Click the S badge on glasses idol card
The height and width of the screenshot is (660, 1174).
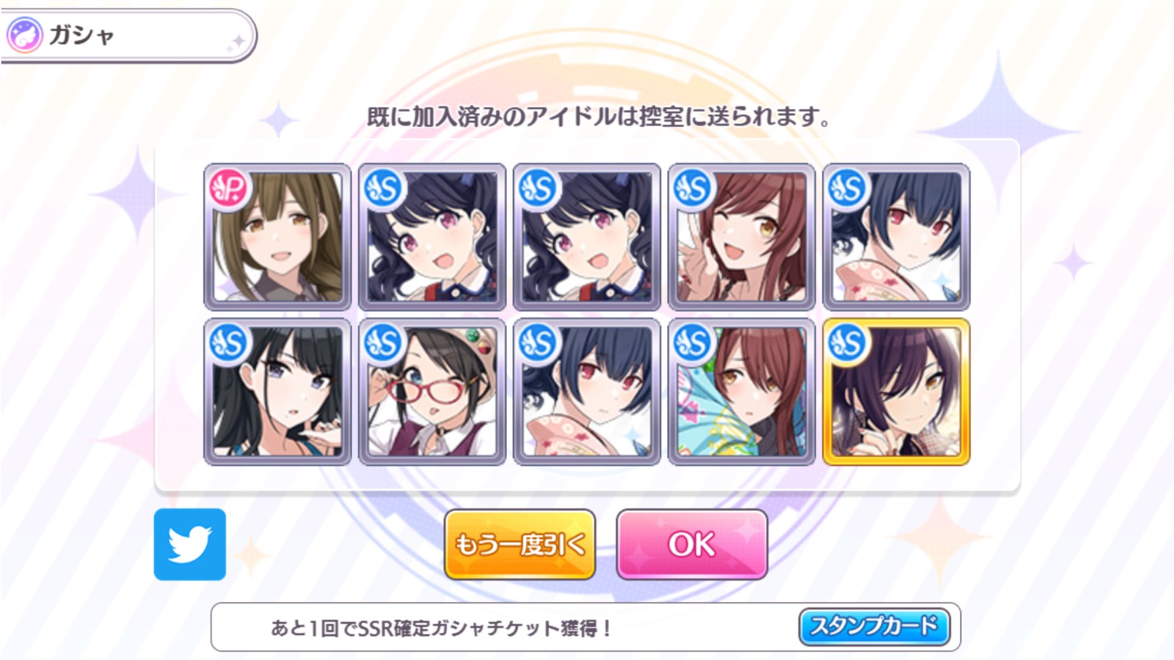tap(384, 343)
